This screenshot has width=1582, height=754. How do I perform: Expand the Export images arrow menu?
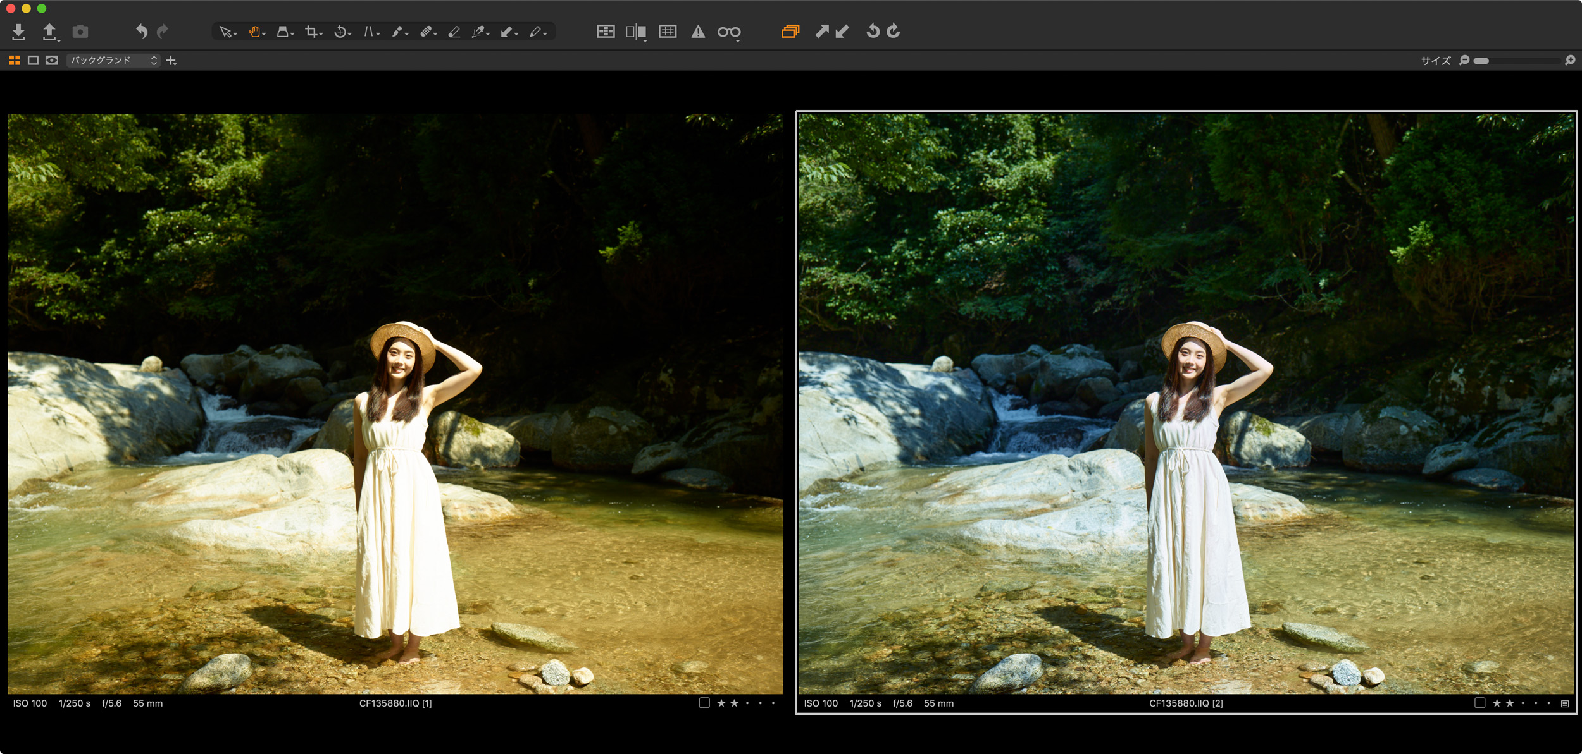58,40
